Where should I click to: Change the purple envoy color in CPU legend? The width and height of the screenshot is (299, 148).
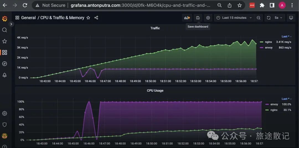267,104
